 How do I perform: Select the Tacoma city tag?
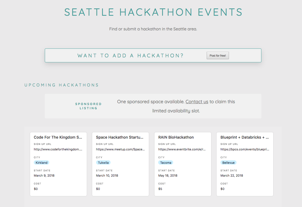[x=166, y=162]
